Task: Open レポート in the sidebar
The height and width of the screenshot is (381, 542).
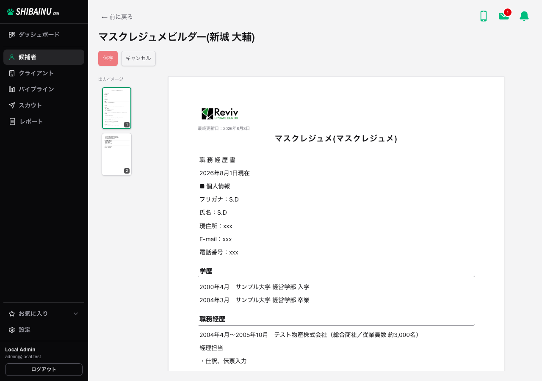Action: [44, 121]
